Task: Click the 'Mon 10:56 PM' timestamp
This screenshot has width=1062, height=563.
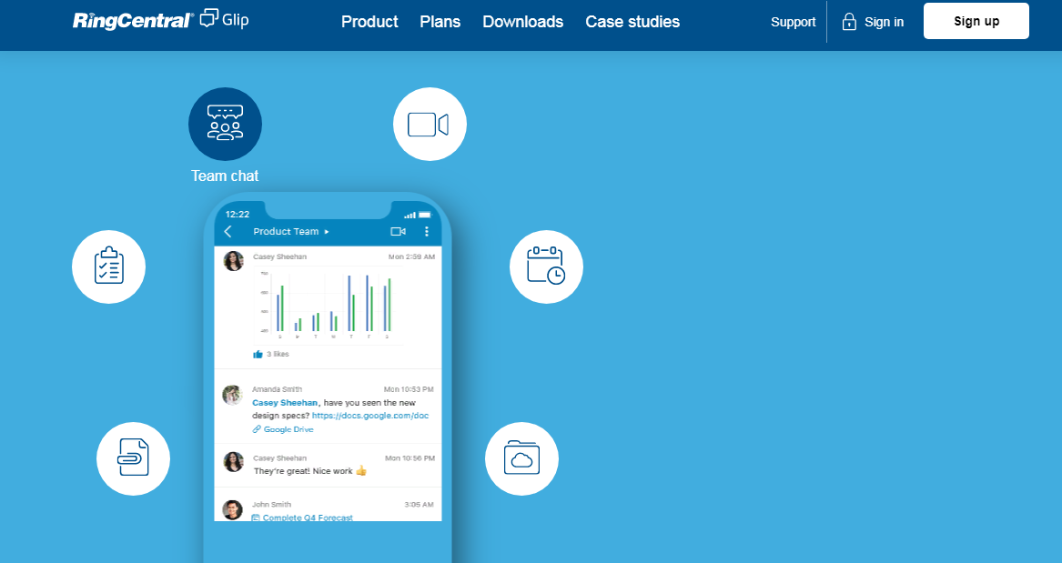Action: [x=410, y=458]
